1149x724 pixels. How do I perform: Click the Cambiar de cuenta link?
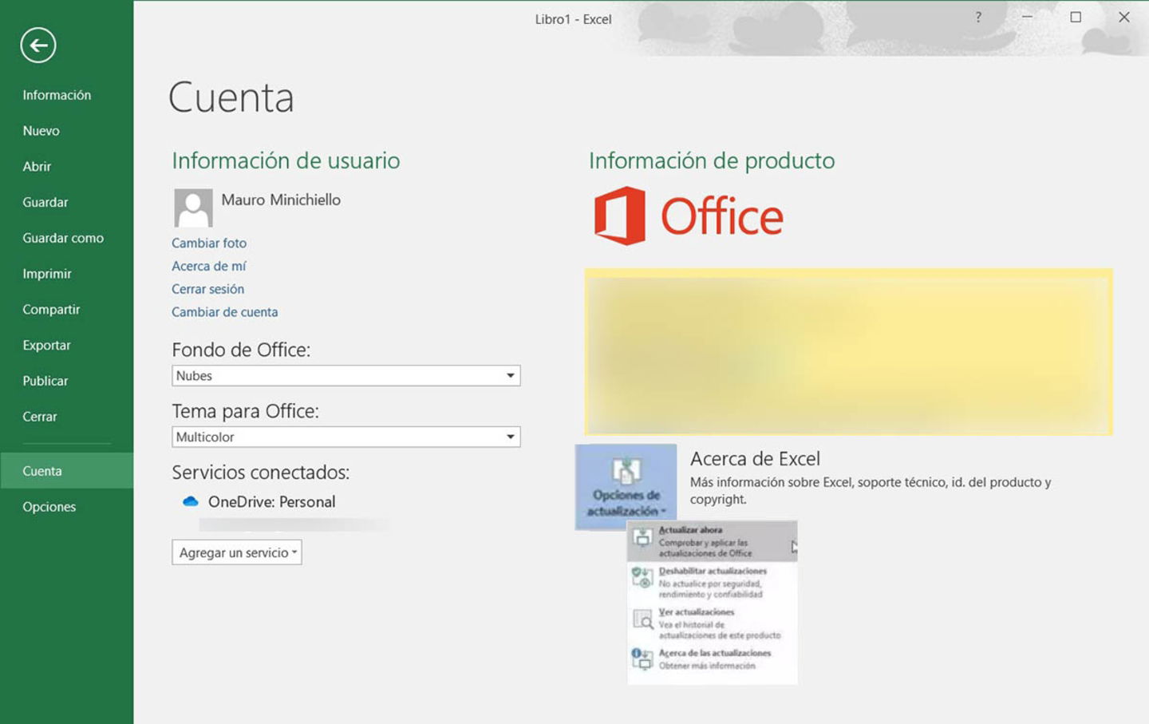click(224, 312)
